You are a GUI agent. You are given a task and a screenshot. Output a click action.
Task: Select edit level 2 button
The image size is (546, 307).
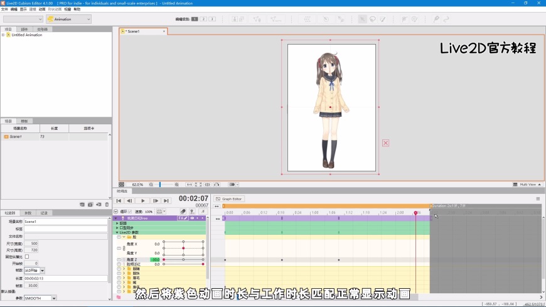tap(203, 19)
